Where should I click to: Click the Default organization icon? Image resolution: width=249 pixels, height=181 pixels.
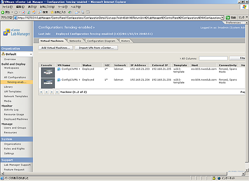3,54
